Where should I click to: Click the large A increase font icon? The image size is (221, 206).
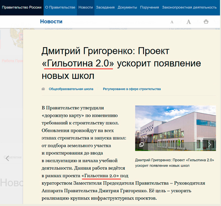pyautogui.click(x=189, y=22)
